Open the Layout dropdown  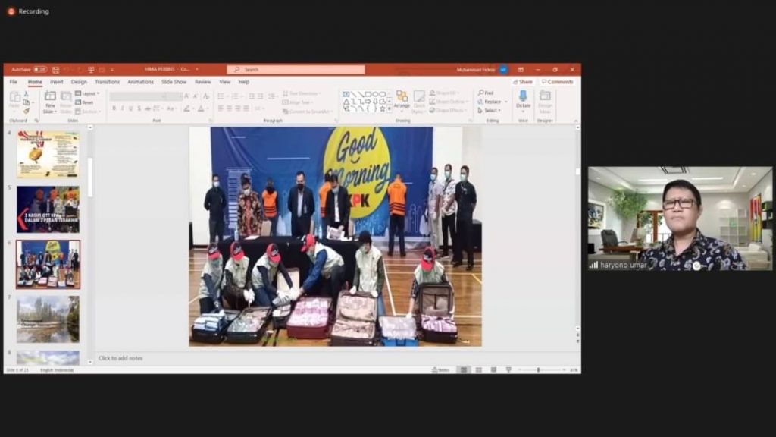(x=88, y=93)
